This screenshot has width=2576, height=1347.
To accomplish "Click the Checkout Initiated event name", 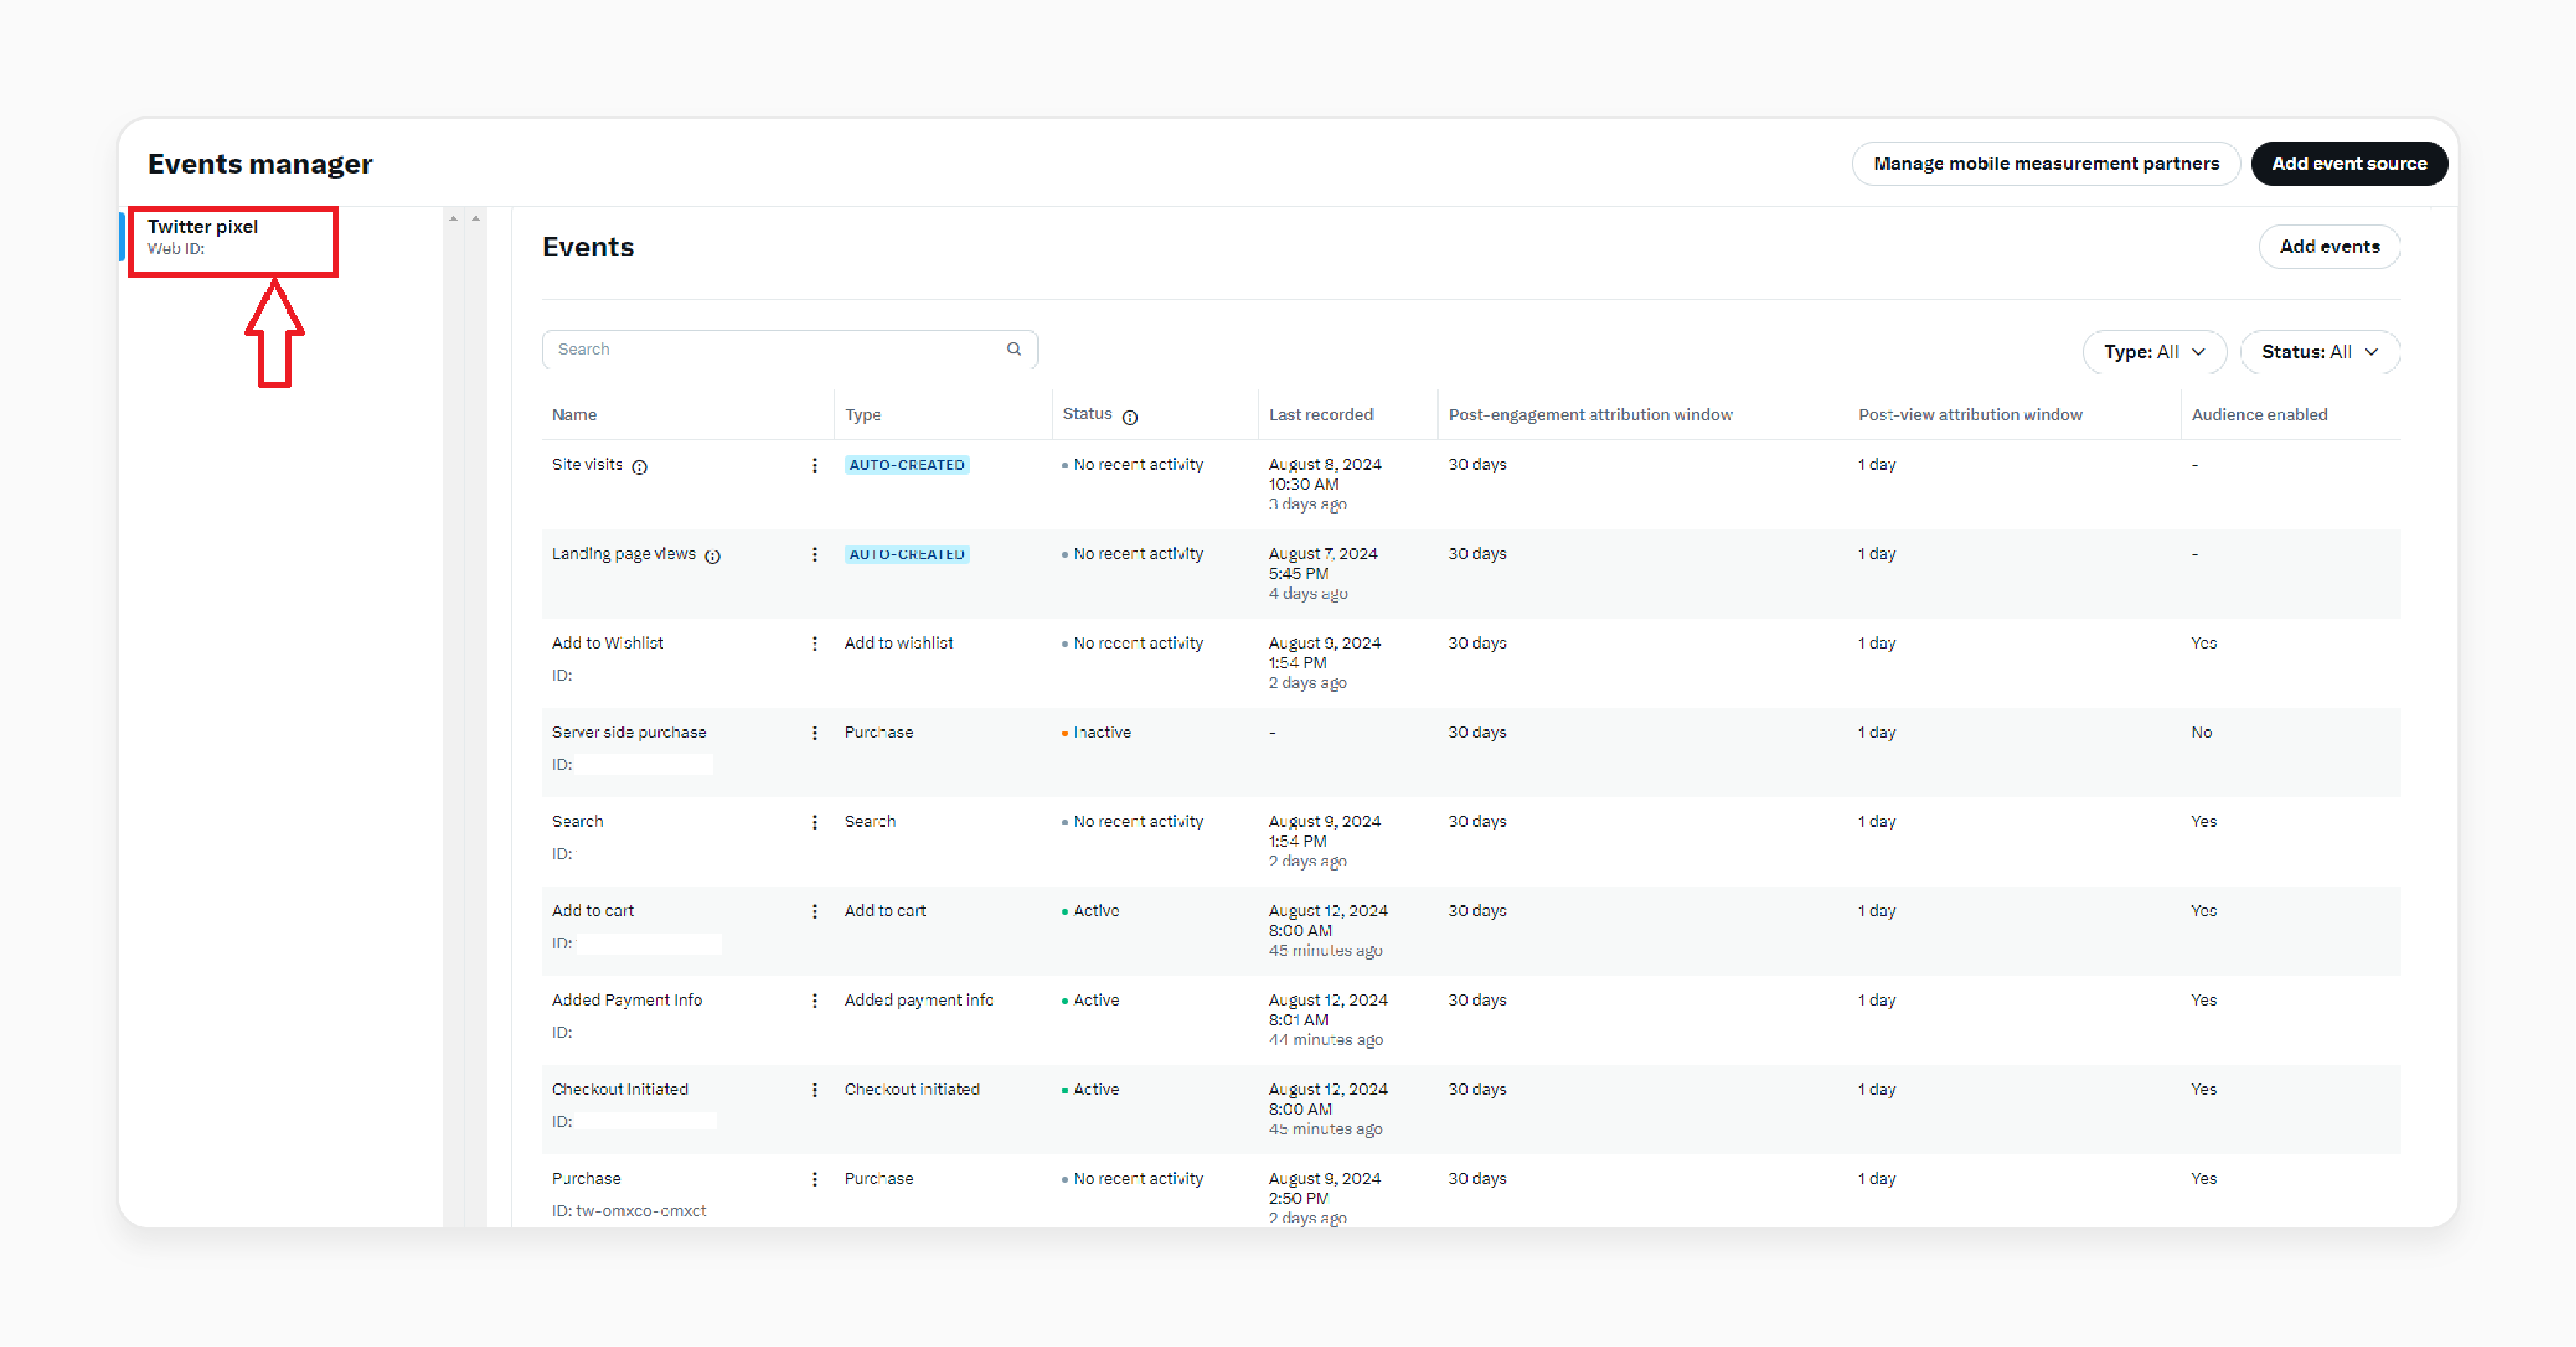I will pyautogui.click(x=620, y=1089).
